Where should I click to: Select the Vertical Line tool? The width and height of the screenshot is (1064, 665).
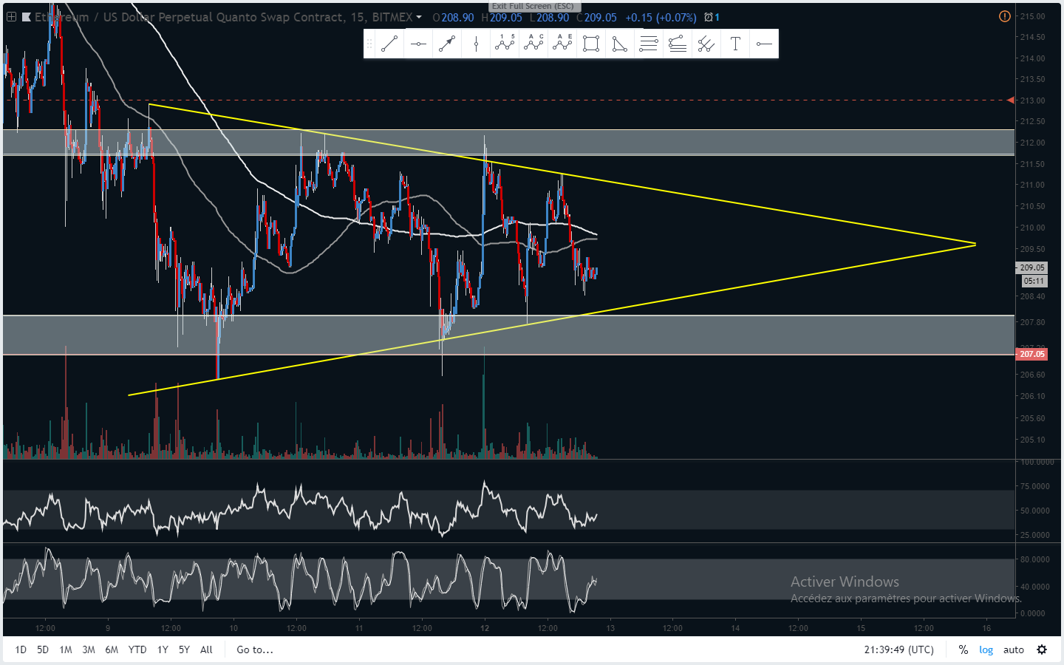476,44
